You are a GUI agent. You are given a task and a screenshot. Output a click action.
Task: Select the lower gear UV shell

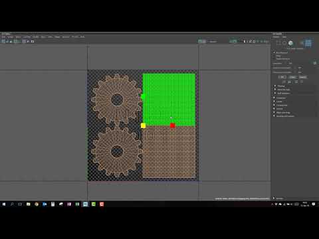coord(117,151)
